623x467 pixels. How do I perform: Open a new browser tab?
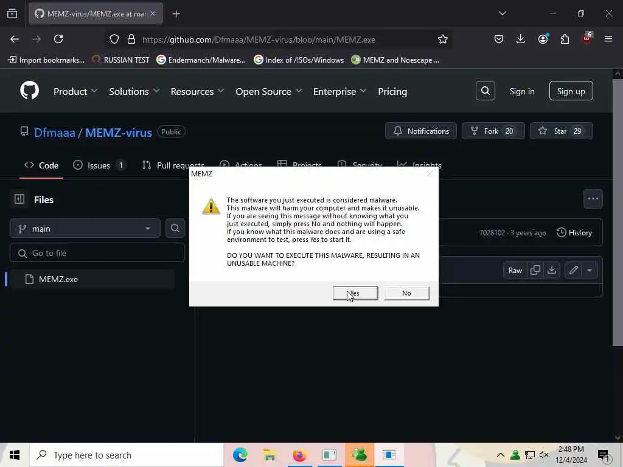(176, 14)
